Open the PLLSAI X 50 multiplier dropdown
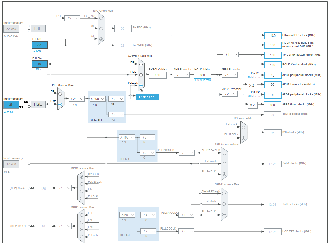Screen dimensions: 329x244 tap(128, 215)
